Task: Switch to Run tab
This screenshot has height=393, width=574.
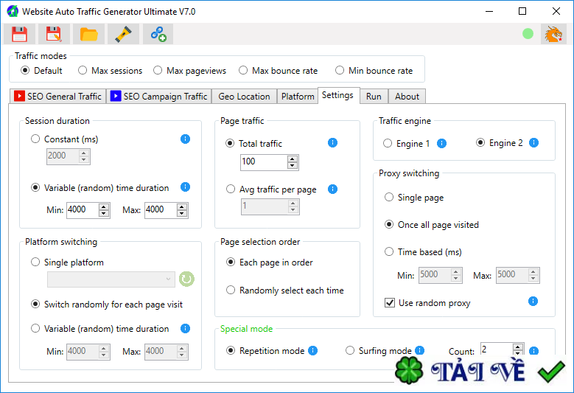Action: [374, 97]
